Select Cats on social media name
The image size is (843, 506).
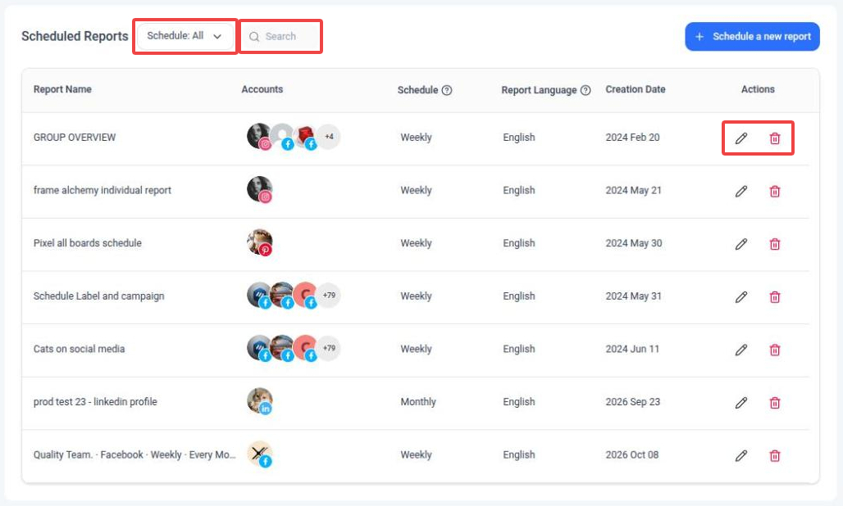tap(79, 349)
